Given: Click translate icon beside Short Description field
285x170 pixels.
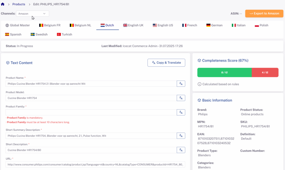Looking at the screenshot, I should (181, 150).
